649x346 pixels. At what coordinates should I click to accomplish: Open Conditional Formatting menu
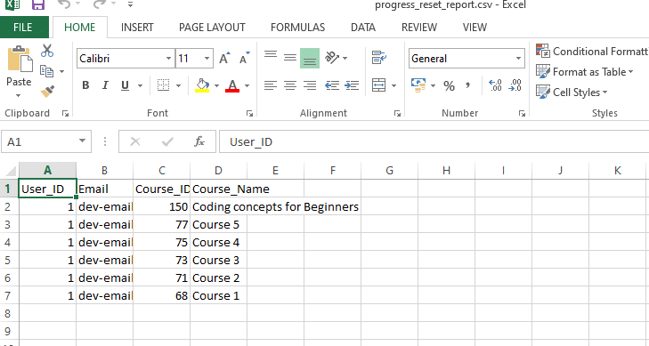592,52
